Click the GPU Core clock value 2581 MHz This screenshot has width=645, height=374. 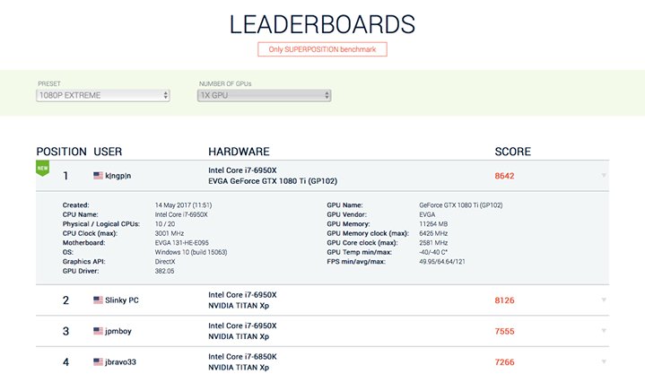point(433,243)
